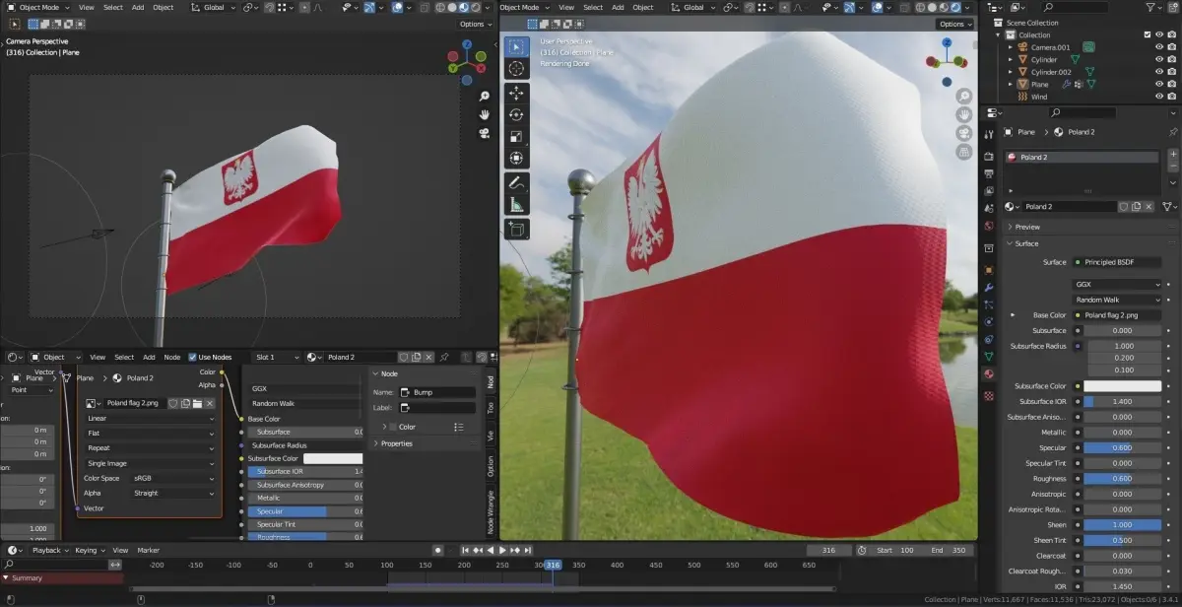Click frame 316 playhead marker in timeline
Screen dimensions: 1182x607
click(553, 566)
